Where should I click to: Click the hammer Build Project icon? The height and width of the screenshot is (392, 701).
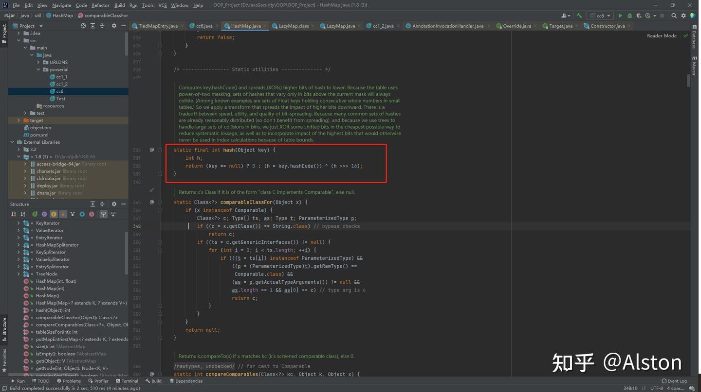coord(579,16)
